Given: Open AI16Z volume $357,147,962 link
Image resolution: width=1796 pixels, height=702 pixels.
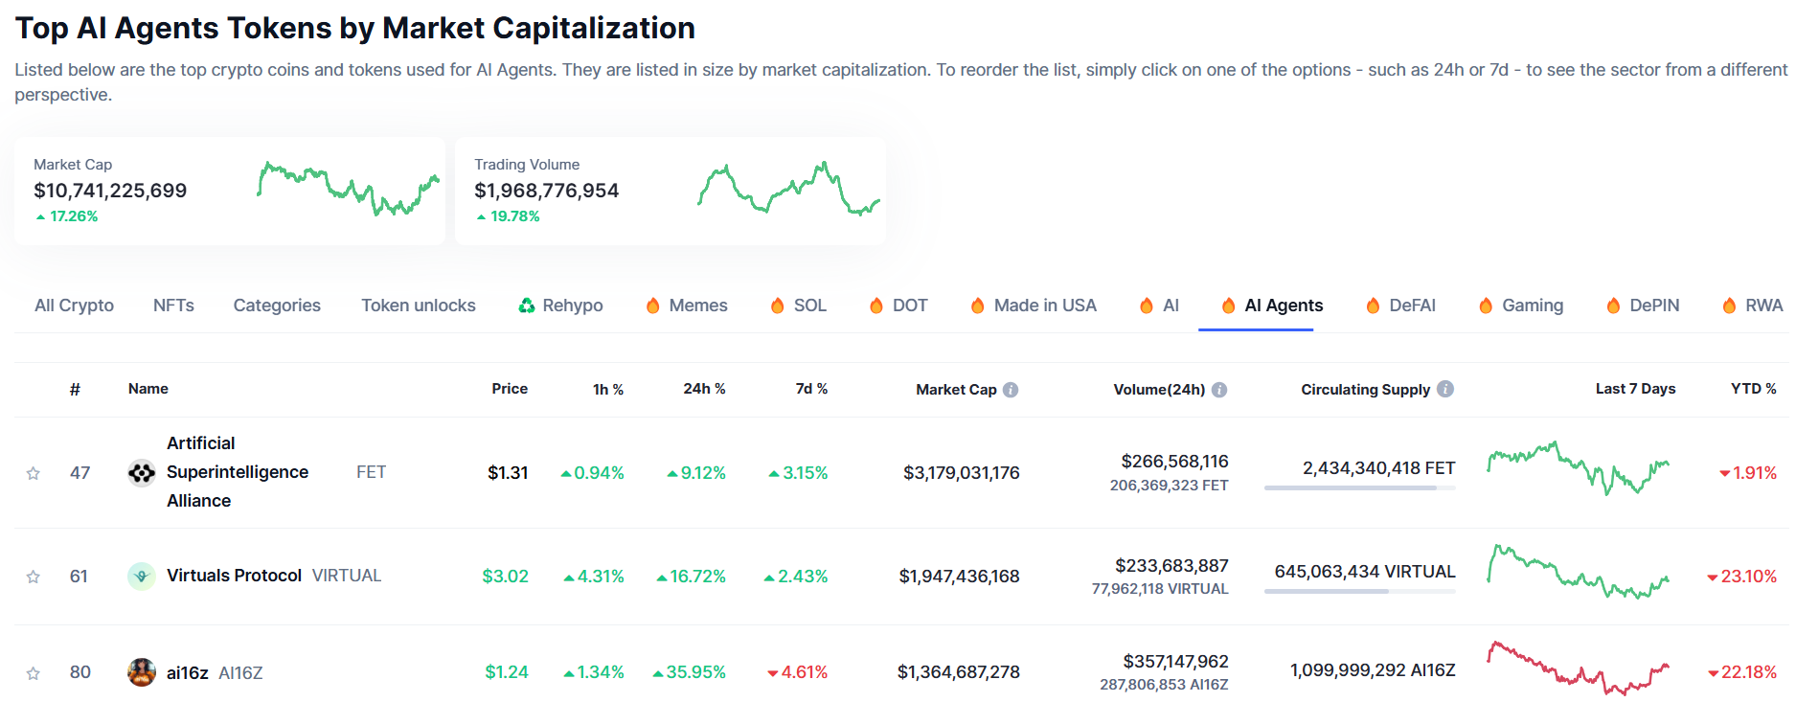Looking at the screenshot, I should (x=1175, y=662).
